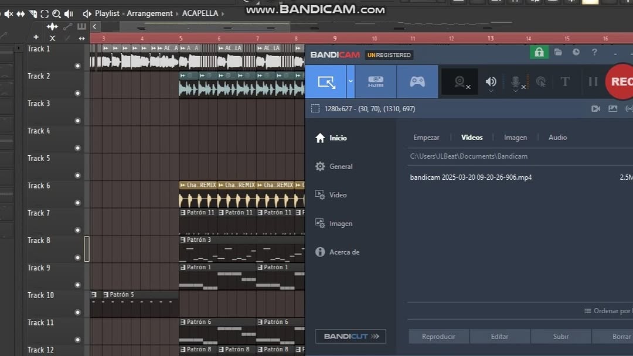
Task: Click the capture area selection rectangle icon
Action: tap(315, 109)
